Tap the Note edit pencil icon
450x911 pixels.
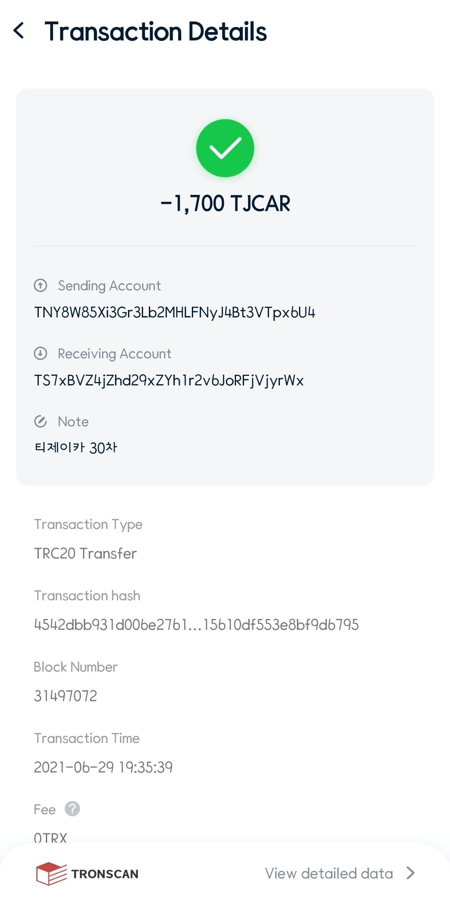(40, 422)
